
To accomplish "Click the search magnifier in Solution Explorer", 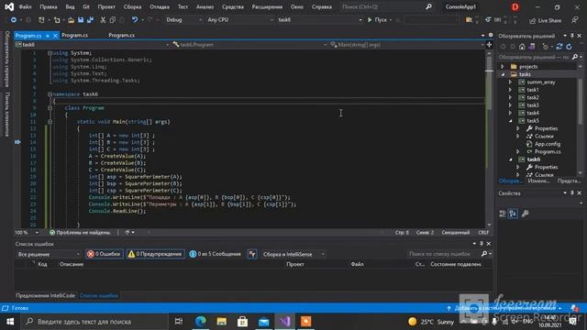I will click(575, 57).
